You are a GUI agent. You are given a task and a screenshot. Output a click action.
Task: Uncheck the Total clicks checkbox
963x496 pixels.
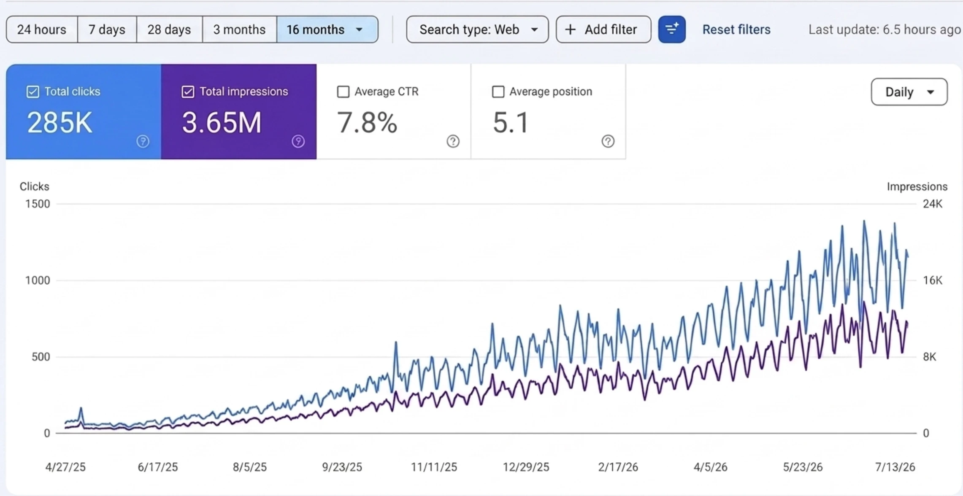point(33,92)
